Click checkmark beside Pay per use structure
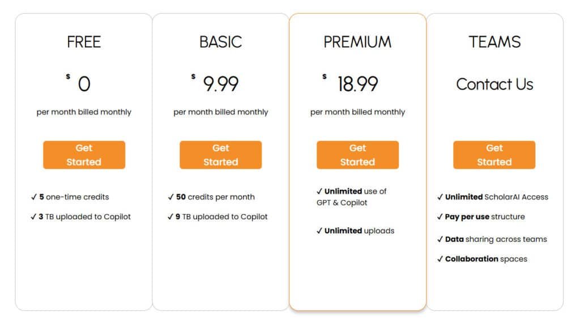 (x=440, y=217)
